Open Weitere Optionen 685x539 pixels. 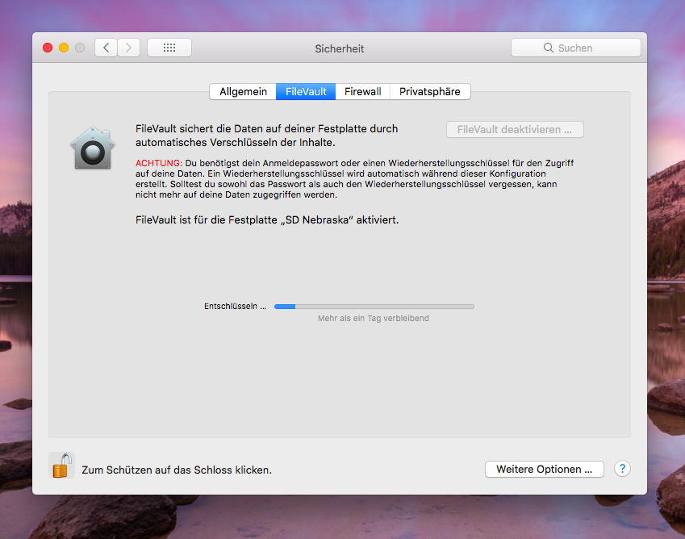click(544, 469)
